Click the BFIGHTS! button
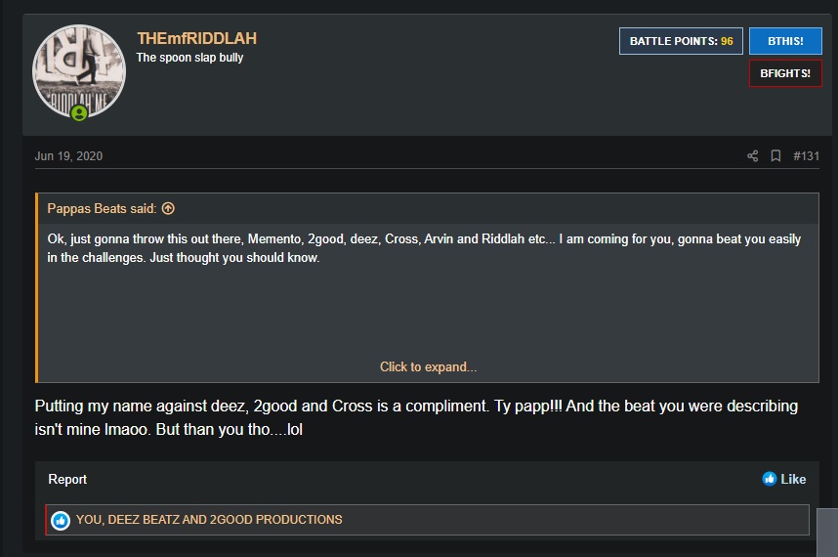Screen dimensions: 838x557 pyautogui.click(x=785, y=73)
